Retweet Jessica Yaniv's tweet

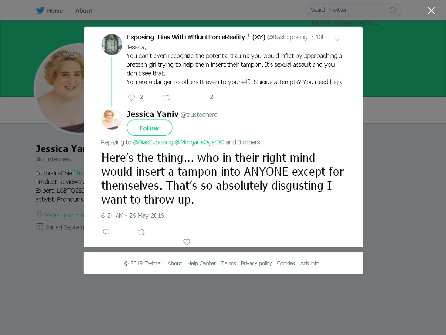(142, 232)
